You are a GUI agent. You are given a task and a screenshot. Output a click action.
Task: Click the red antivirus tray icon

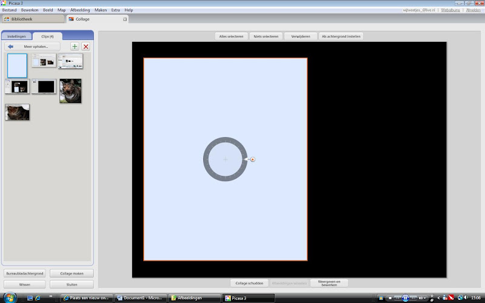(451, 298)
